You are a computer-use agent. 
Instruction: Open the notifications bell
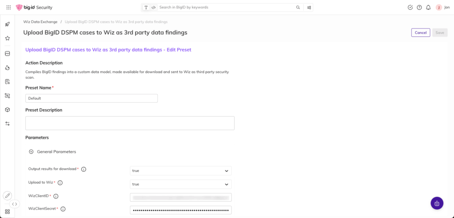coord(428,8)
